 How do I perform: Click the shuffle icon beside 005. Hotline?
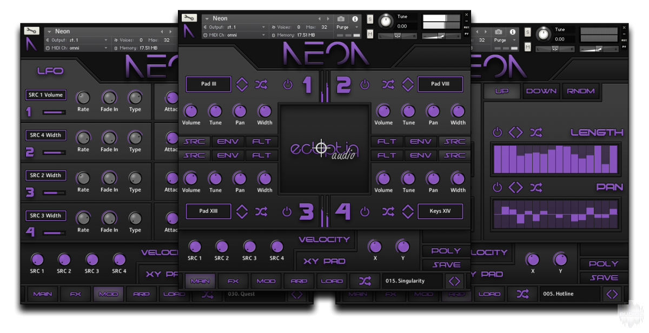522,294
